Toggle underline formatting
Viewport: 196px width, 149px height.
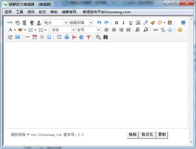tap(131, 23)
